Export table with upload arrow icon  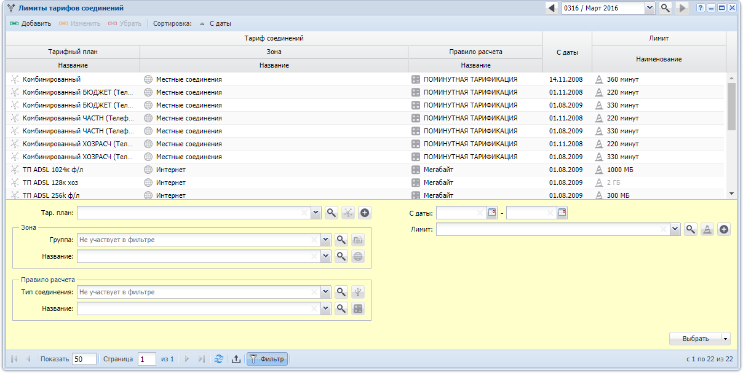point(236,359)
